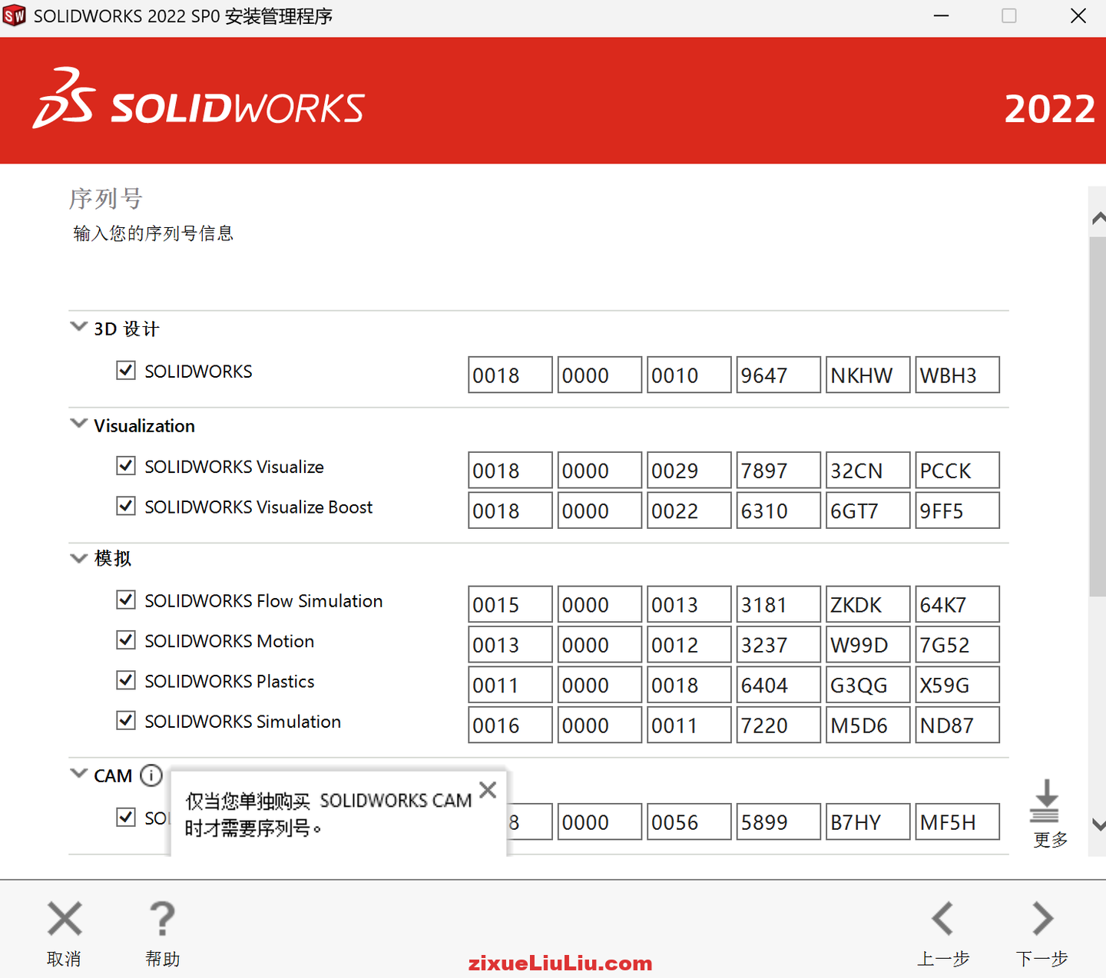This screenshot has height=978, width=1106.
Task: Collapse the 3D 设计 section
Action: coord(78,325)
